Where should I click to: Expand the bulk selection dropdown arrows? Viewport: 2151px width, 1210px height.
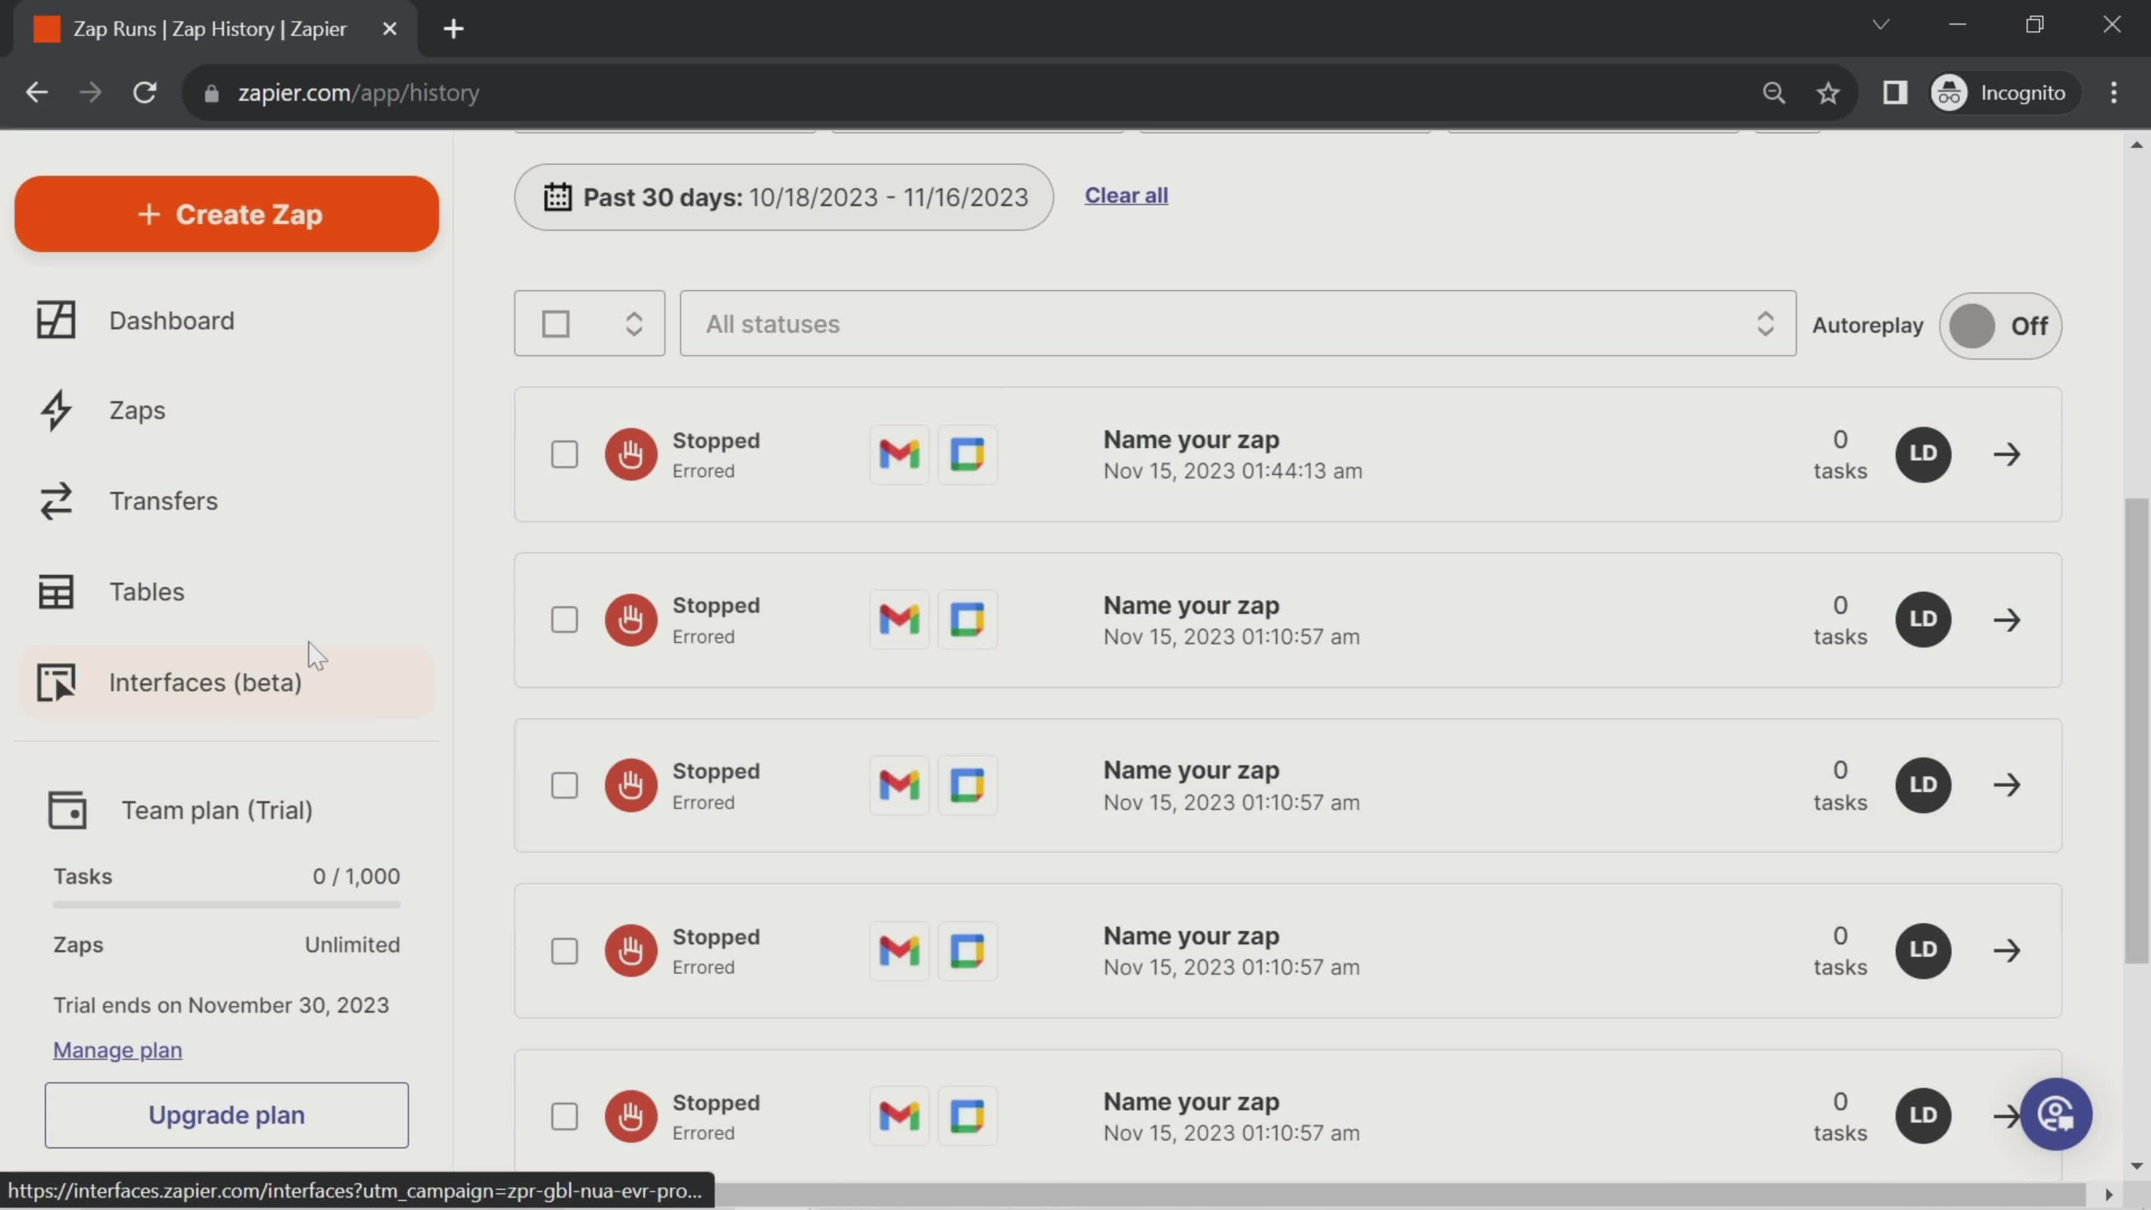(x=634, y=324)
